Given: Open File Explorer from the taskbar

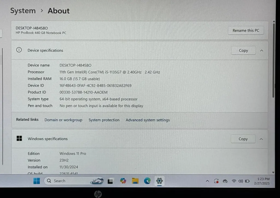Looking at the screenshot, I should [135, 181].
